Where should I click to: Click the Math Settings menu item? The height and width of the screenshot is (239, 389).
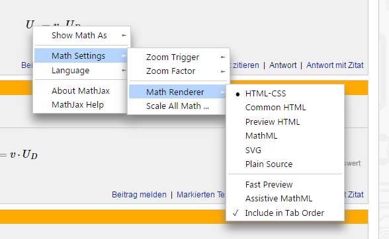coord(81,55)
